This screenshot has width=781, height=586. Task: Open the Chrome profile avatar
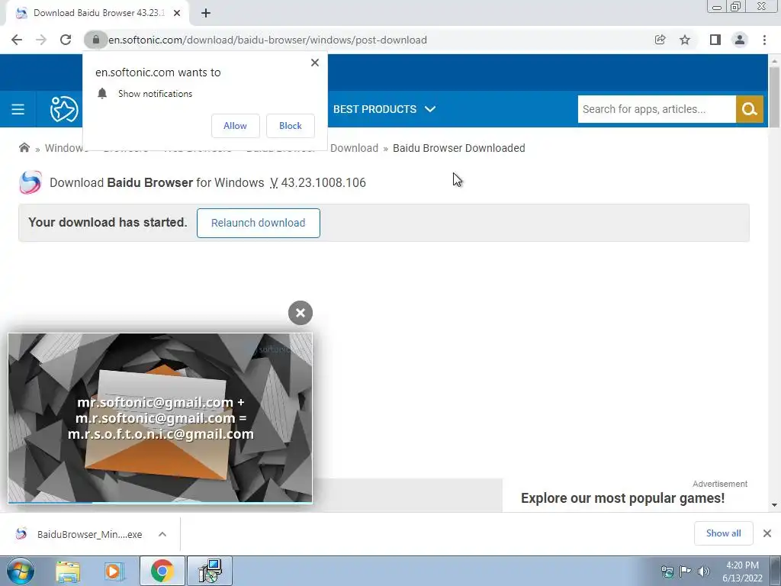(740, 40)
